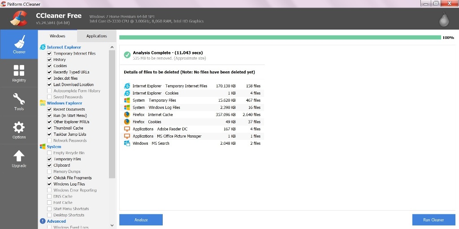Toggle Chkdsk File Fragments checkbox
This screenshot has width=459, height=229.
[49, 178]
